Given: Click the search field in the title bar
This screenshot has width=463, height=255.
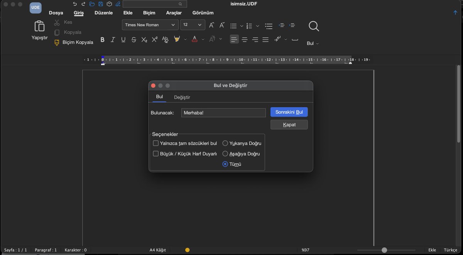Looking at the screenshot, I should tap(155, 4).
